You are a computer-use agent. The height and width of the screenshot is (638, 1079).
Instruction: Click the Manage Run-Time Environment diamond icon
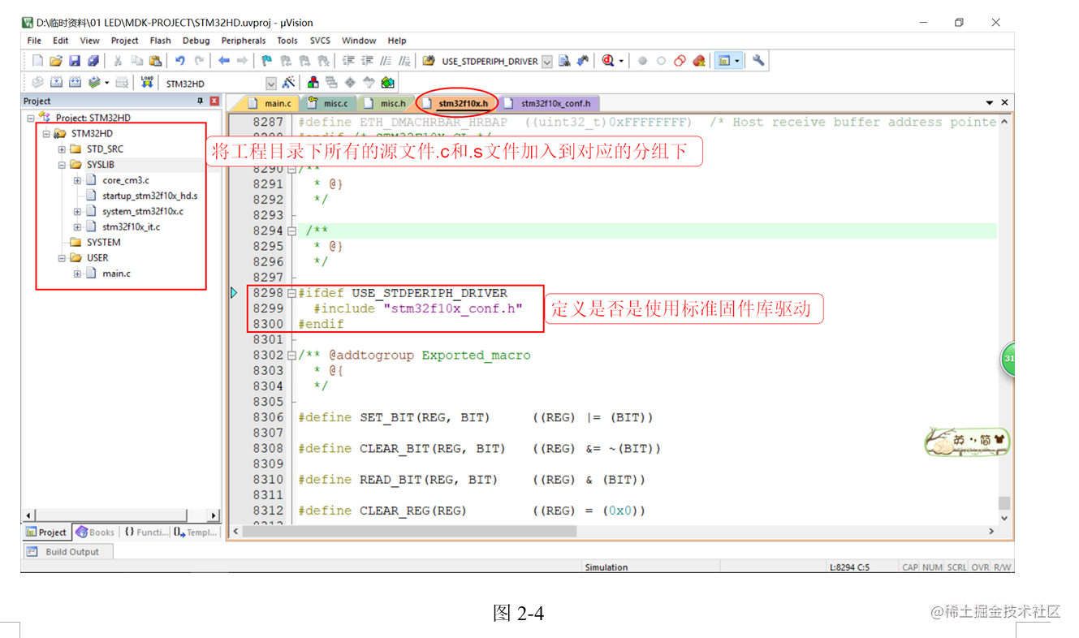pos(350,82)
